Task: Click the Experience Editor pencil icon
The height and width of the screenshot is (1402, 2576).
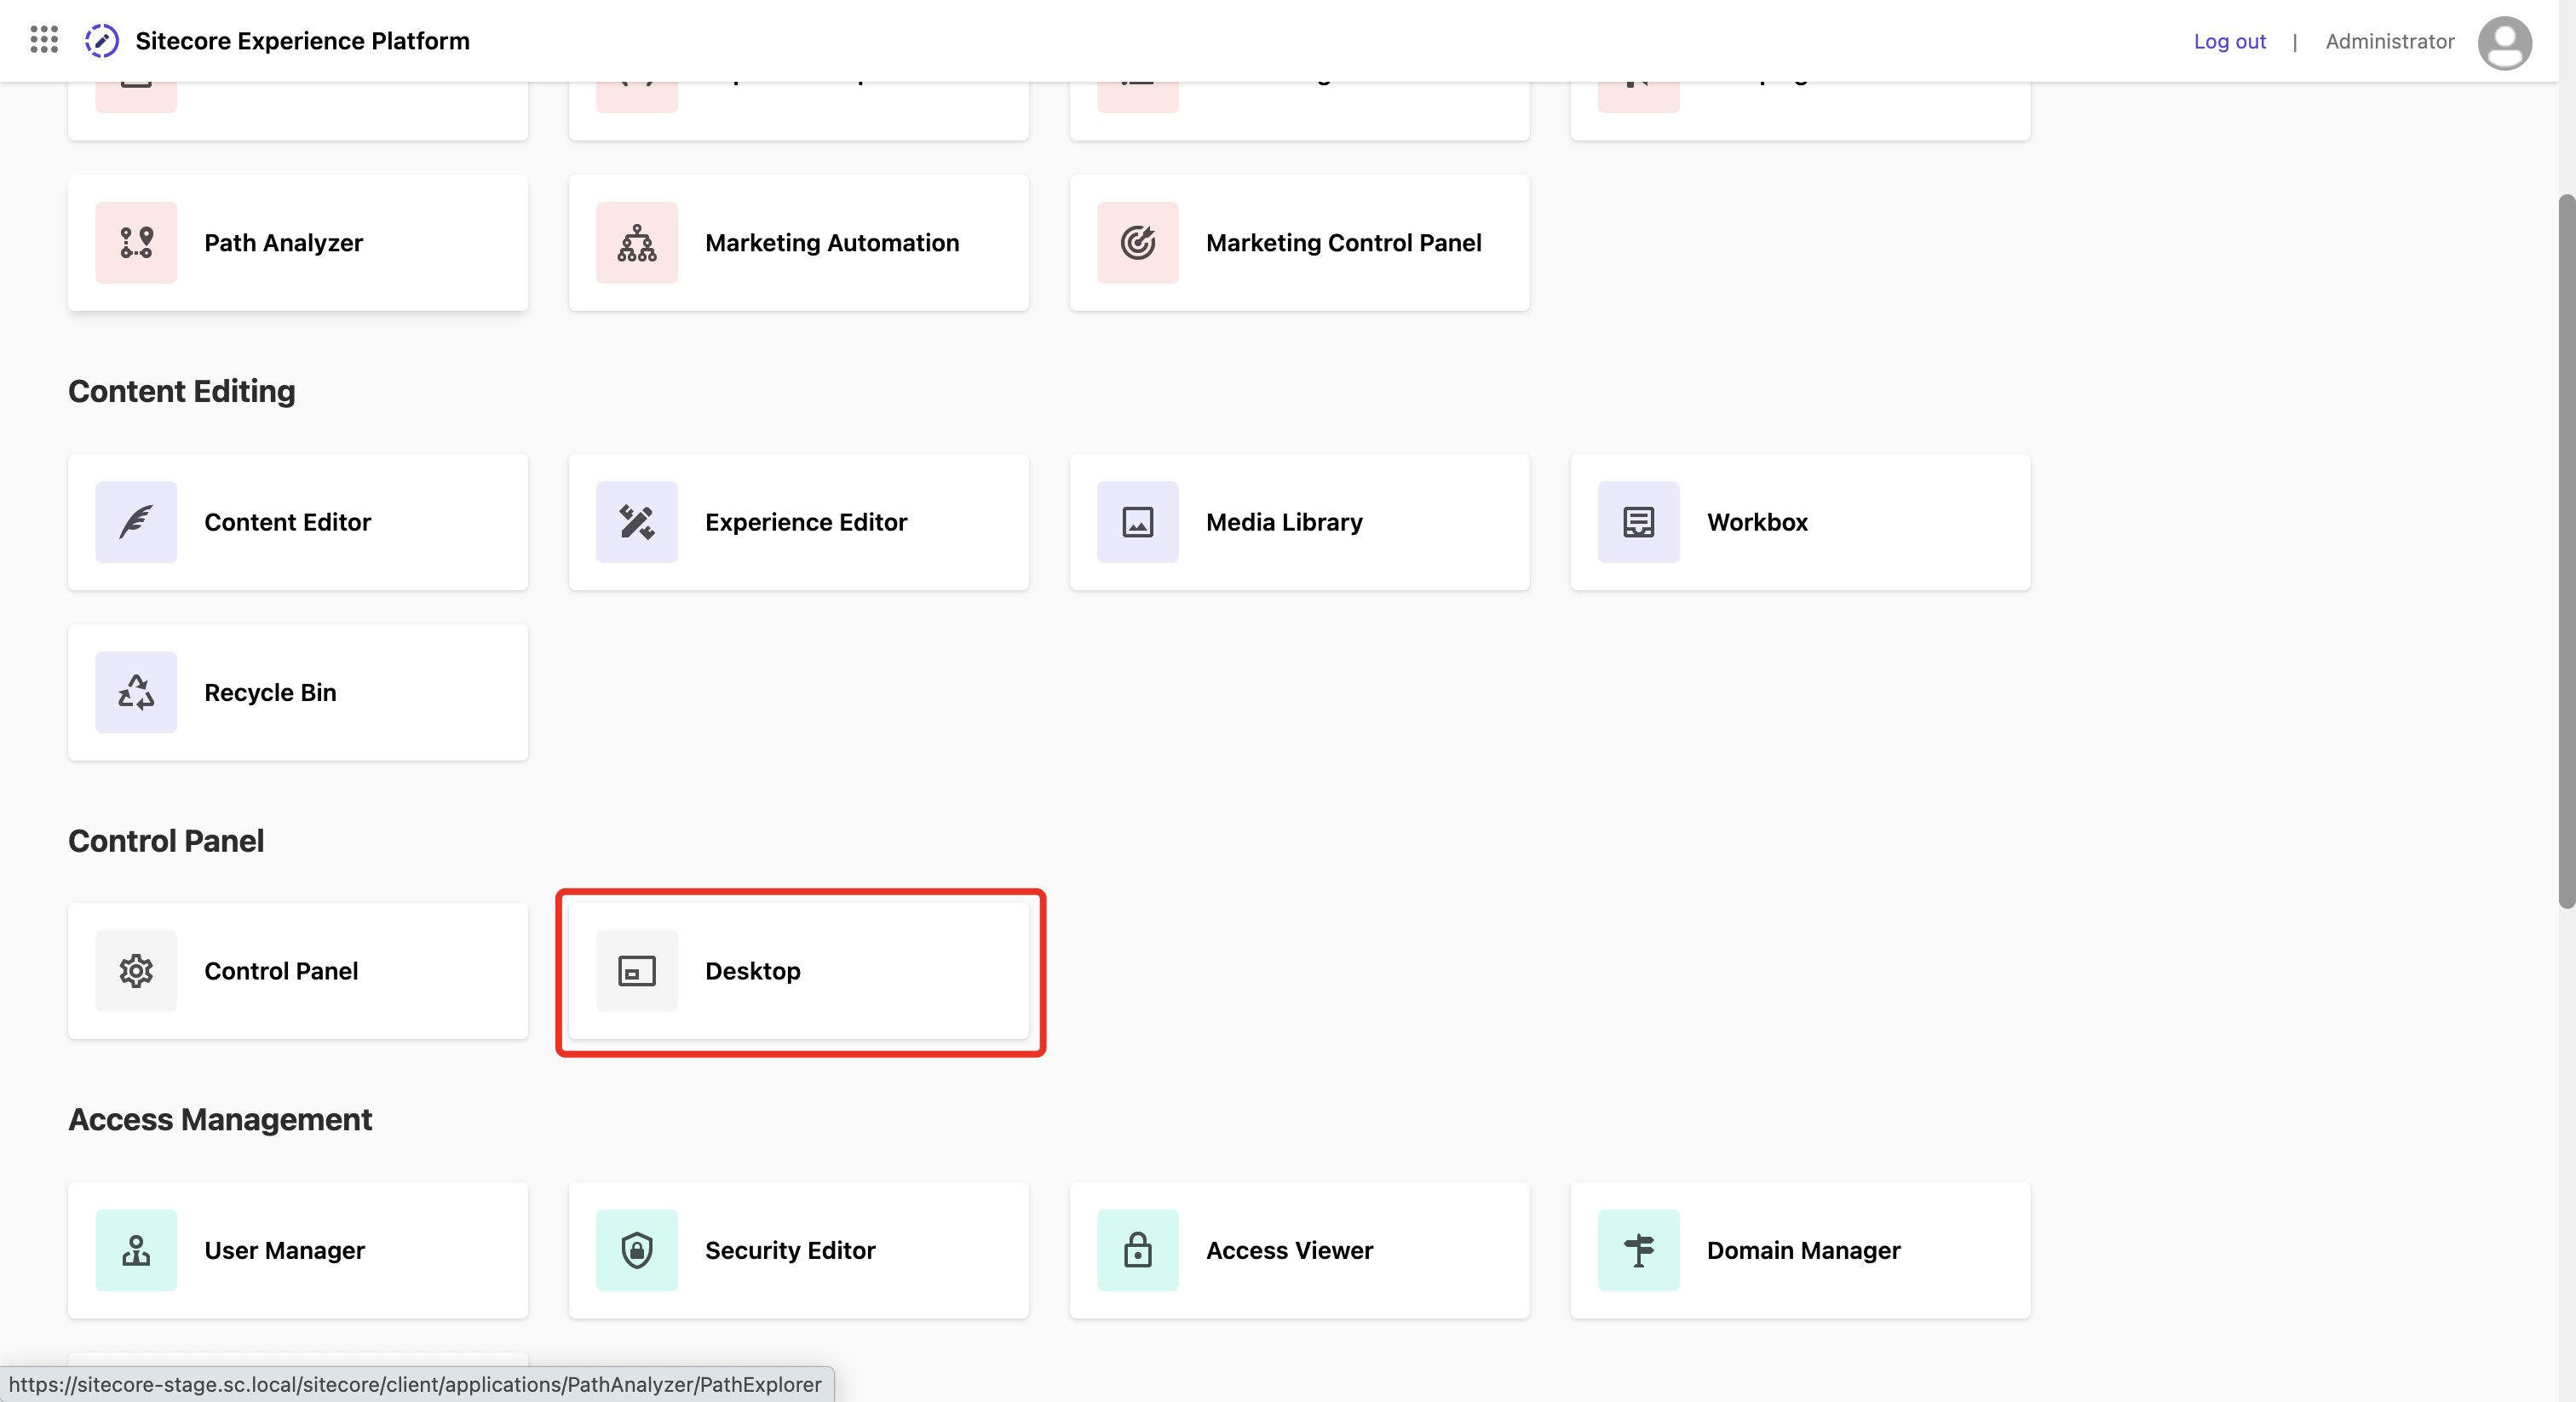Action: coord(637,522)
